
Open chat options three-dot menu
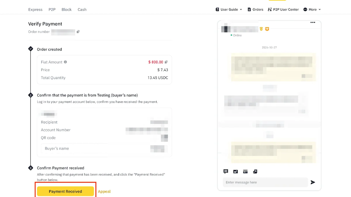click(313, 22)
